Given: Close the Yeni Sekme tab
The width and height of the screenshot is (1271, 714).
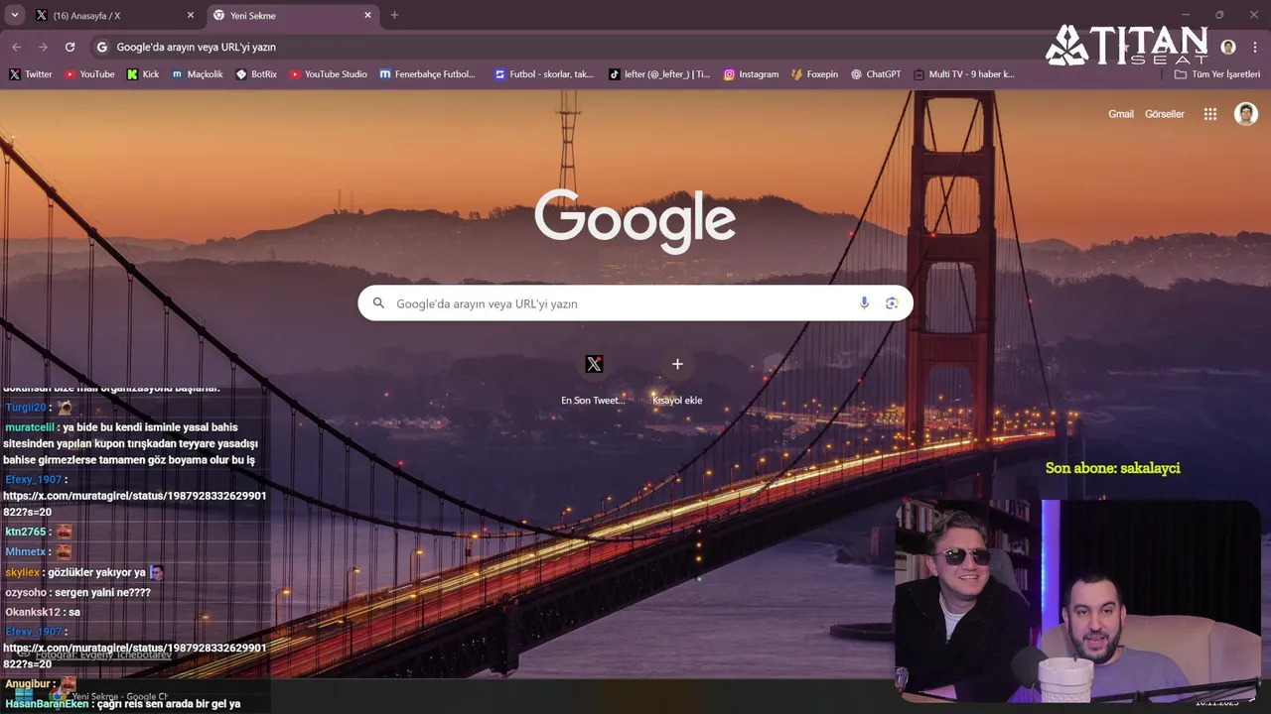Looking at the screenshot, I should coord(368,15).
